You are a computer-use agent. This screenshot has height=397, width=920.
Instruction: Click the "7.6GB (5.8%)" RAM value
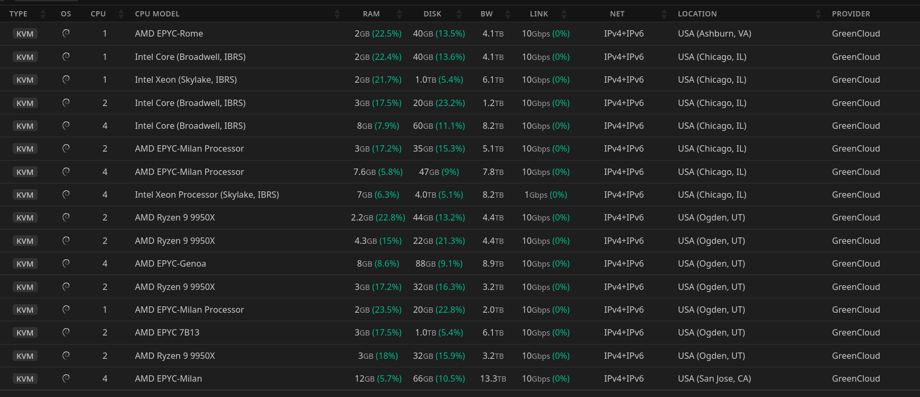[x=378, y=172]
